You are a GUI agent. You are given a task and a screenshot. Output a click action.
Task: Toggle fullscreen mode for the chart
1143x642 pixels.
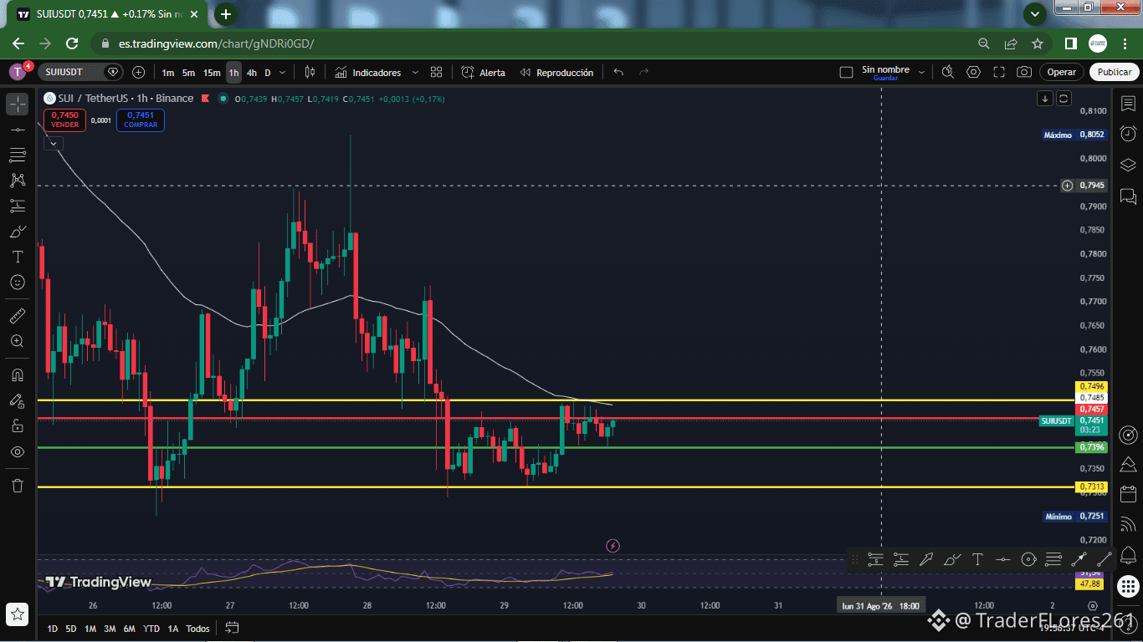[x=999, y=73]
